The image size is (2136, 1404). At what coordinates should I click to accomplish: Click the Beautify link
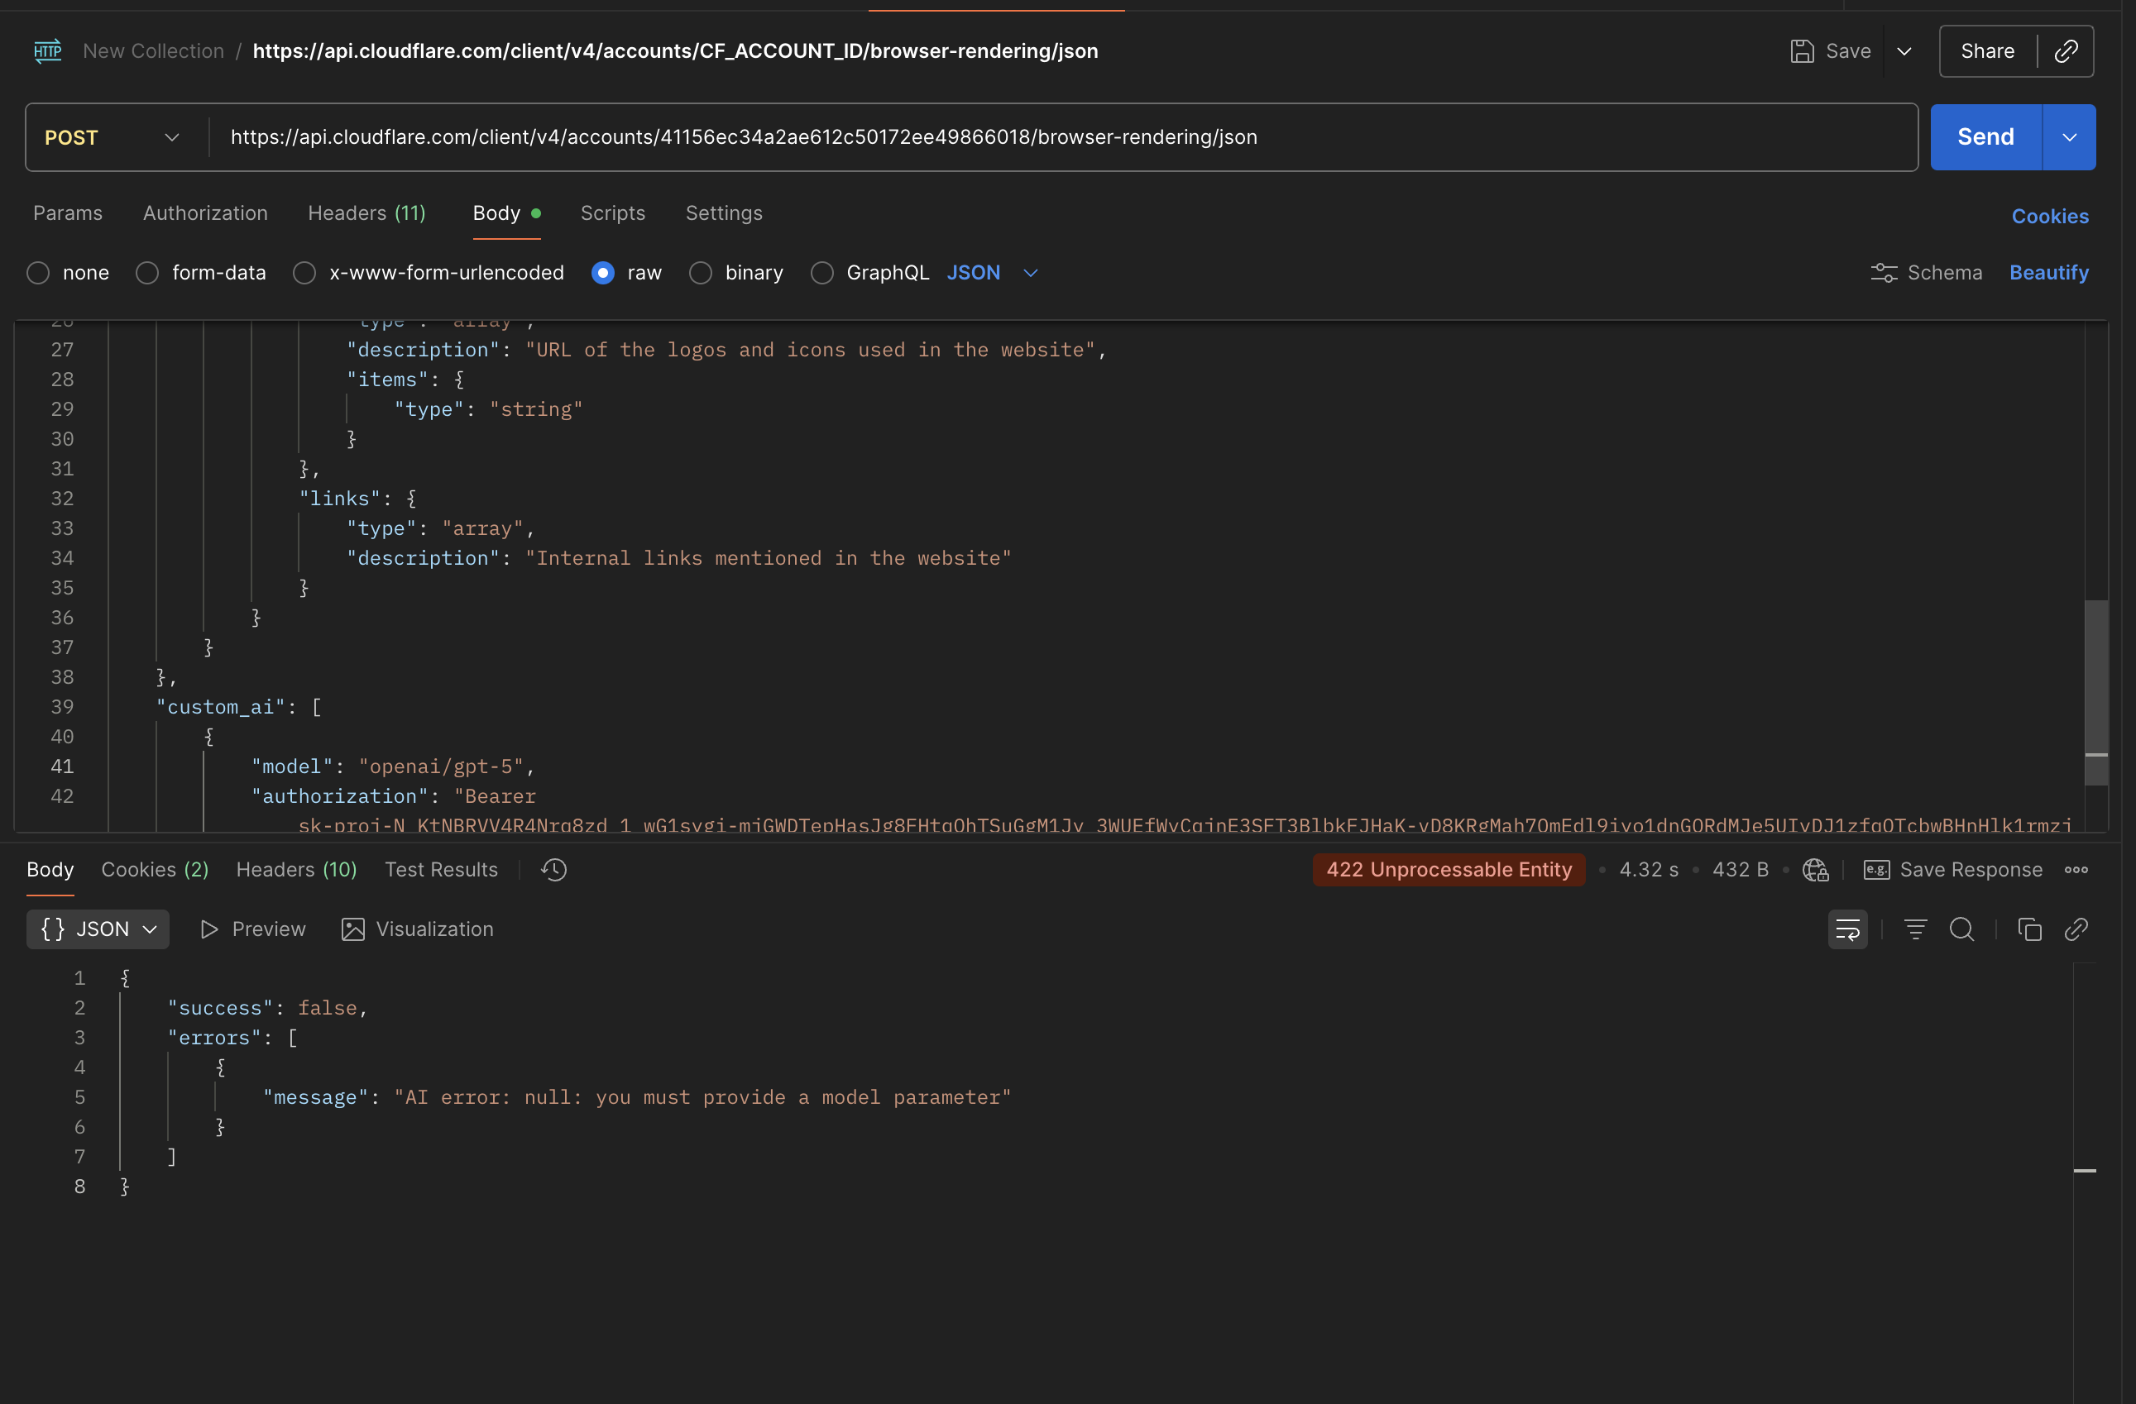pos(2048,273)
